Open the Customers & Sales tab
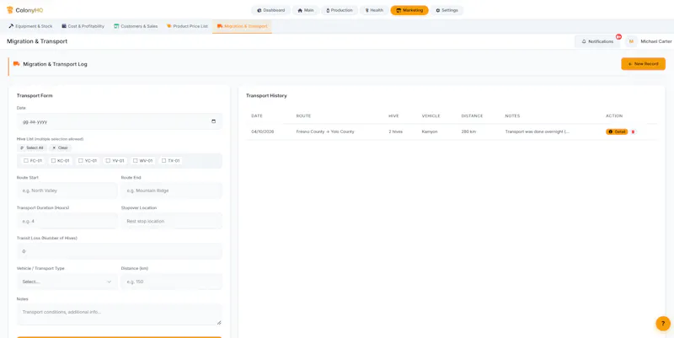Screen dimensions: 674x338 click(136, 26)
